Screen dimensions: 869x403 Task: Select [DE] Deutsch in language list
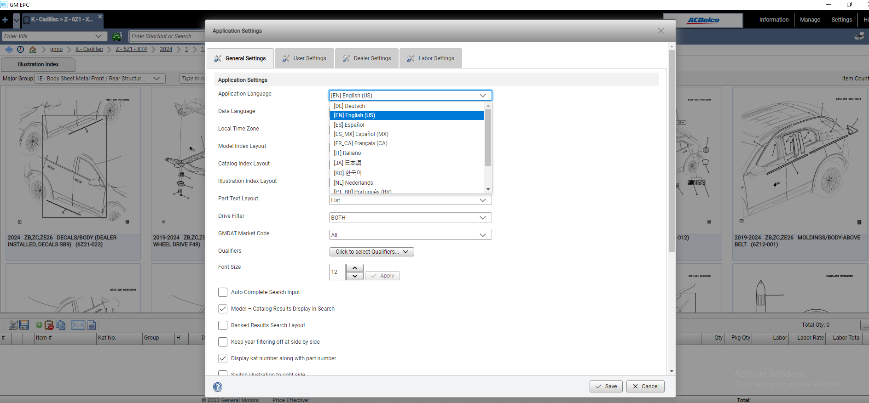(407, 106)
